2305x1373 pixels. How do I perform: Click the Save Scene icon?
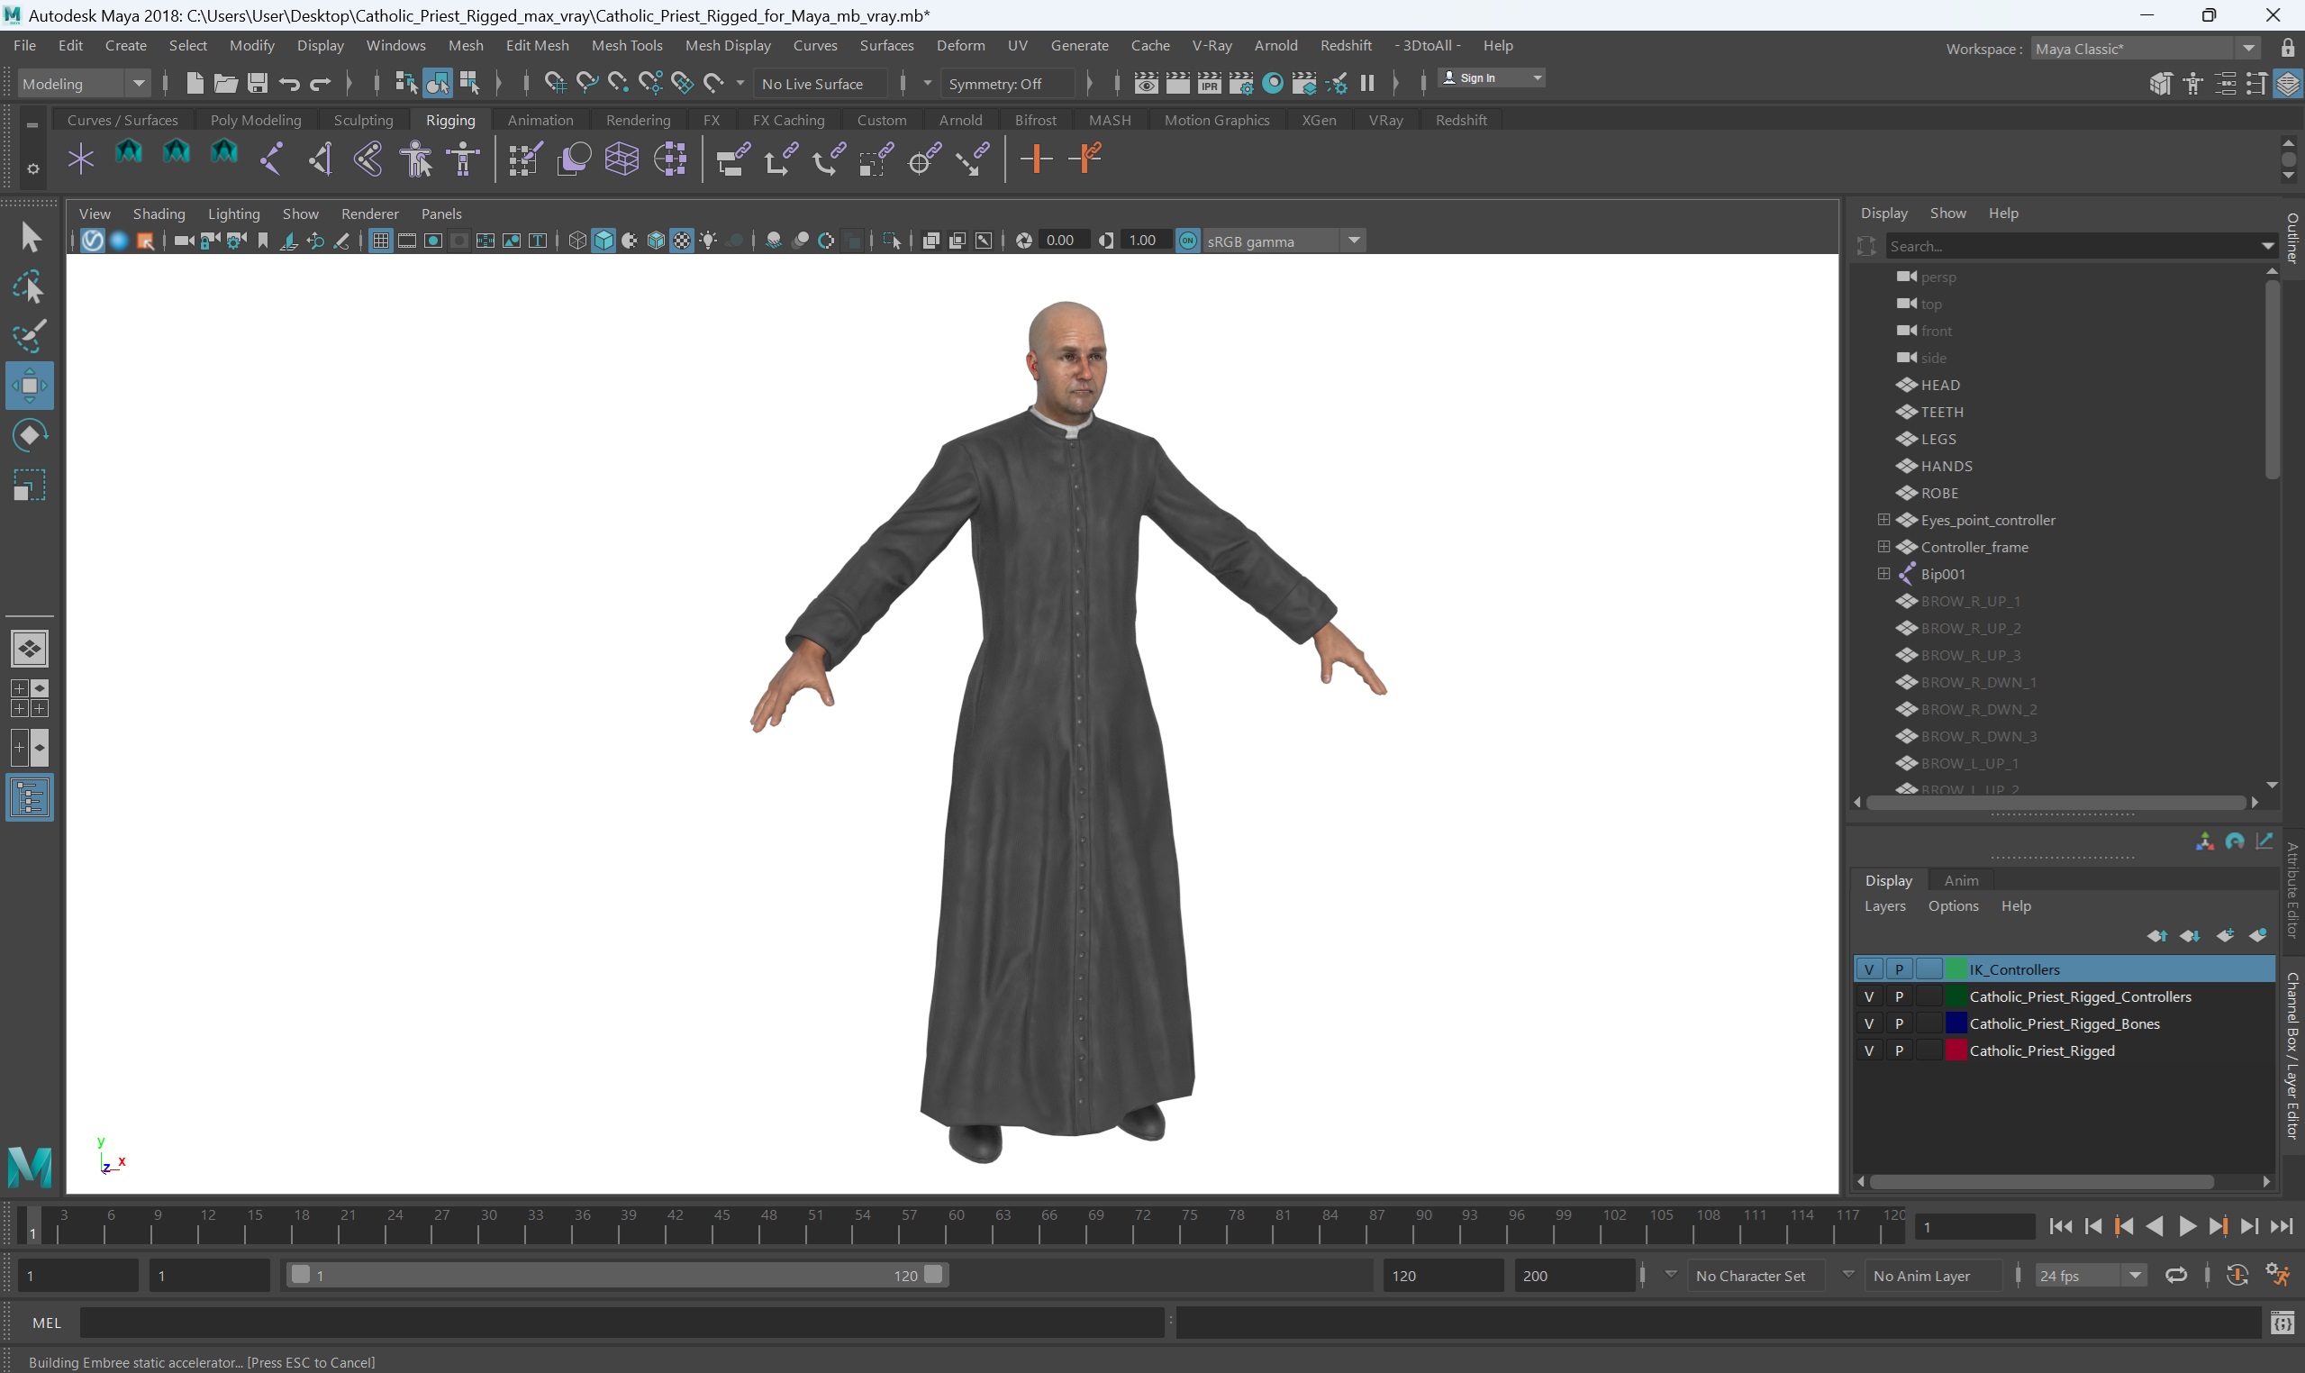257,83
